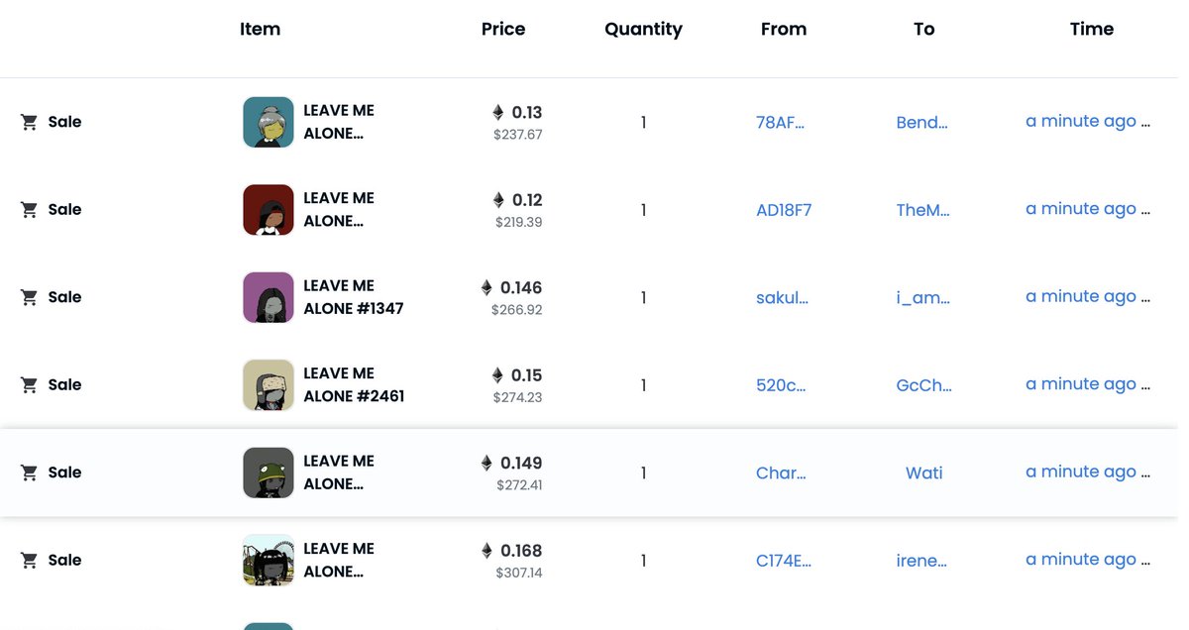
Task: Open LEAVE ME ALONE #1347 item page
Action: [352, 297]
